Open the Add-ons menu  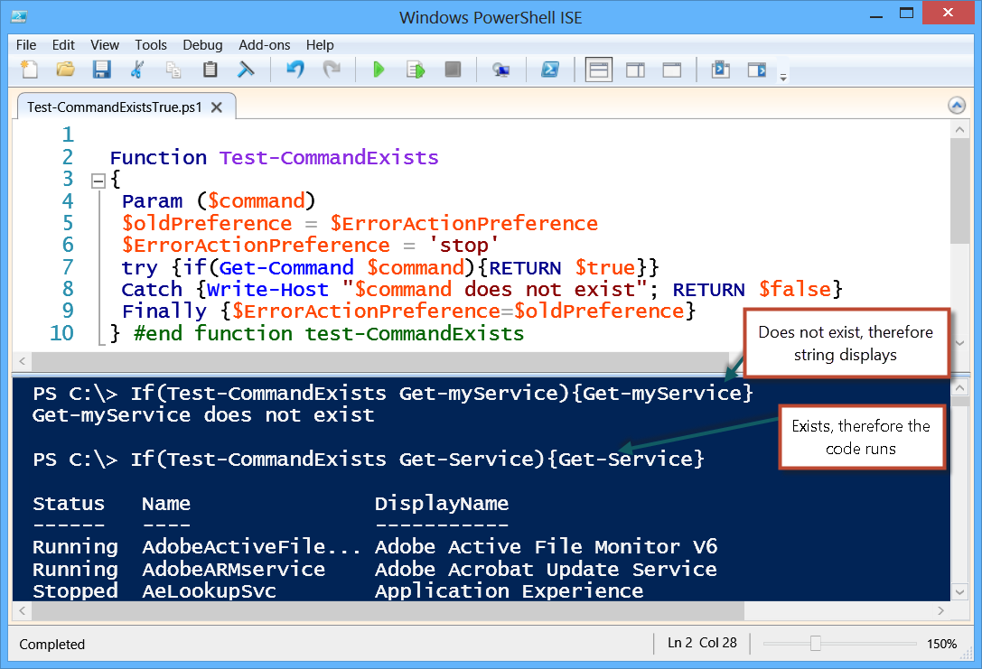point(265,45)
